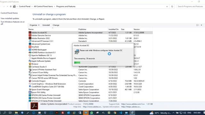Click the Advanced IP Scanner icon
This screenshot has height=115, width=205.
(30, 41)
